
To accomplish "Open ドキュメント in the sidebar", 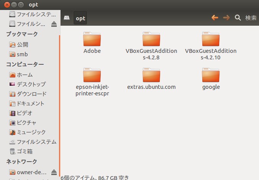I will tap(27, 103).
